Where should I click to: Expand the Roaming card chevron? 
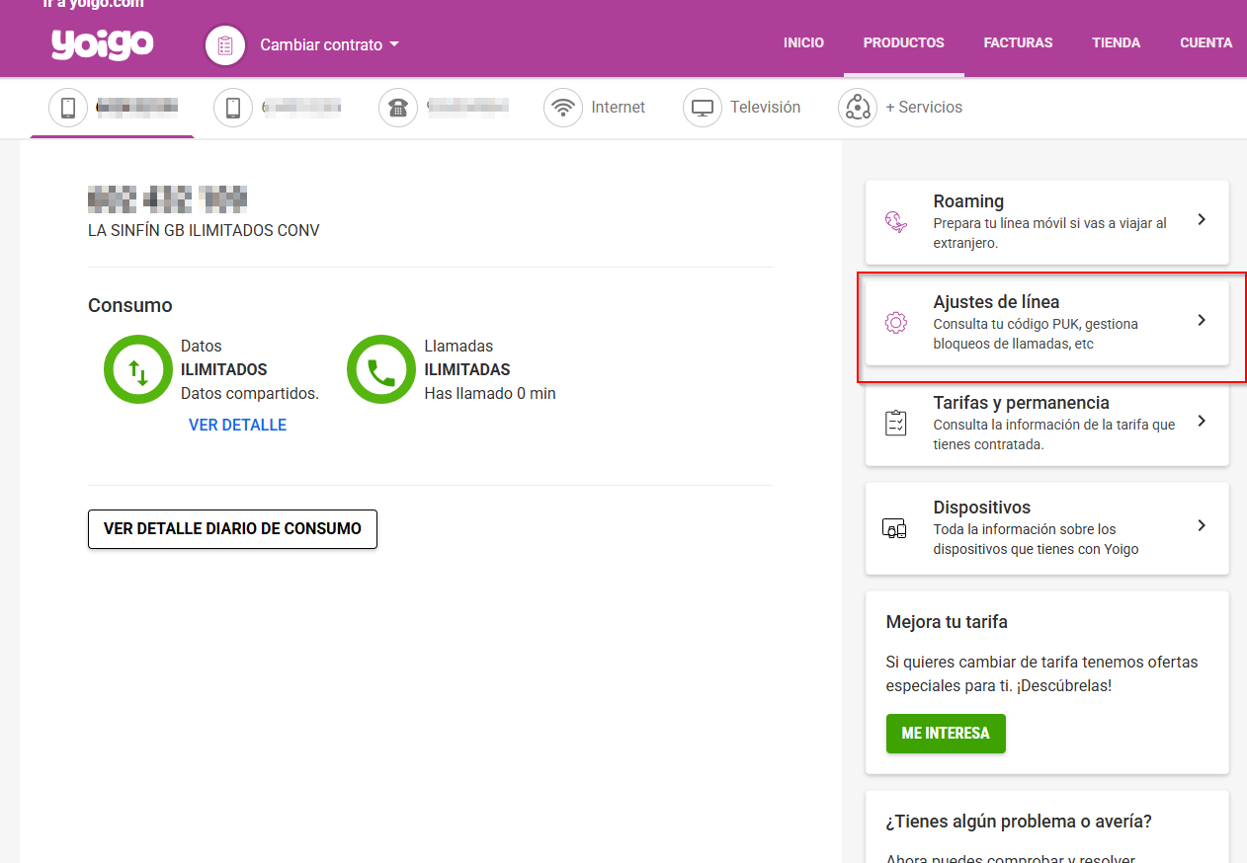[1202, 221]
